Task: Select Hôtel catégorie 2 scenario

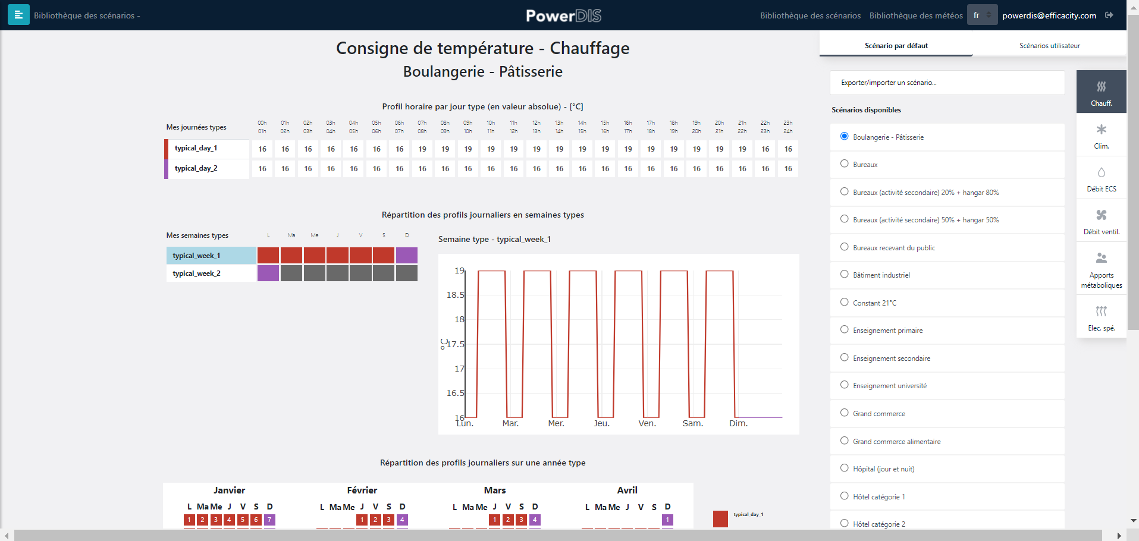Action: 844,523
